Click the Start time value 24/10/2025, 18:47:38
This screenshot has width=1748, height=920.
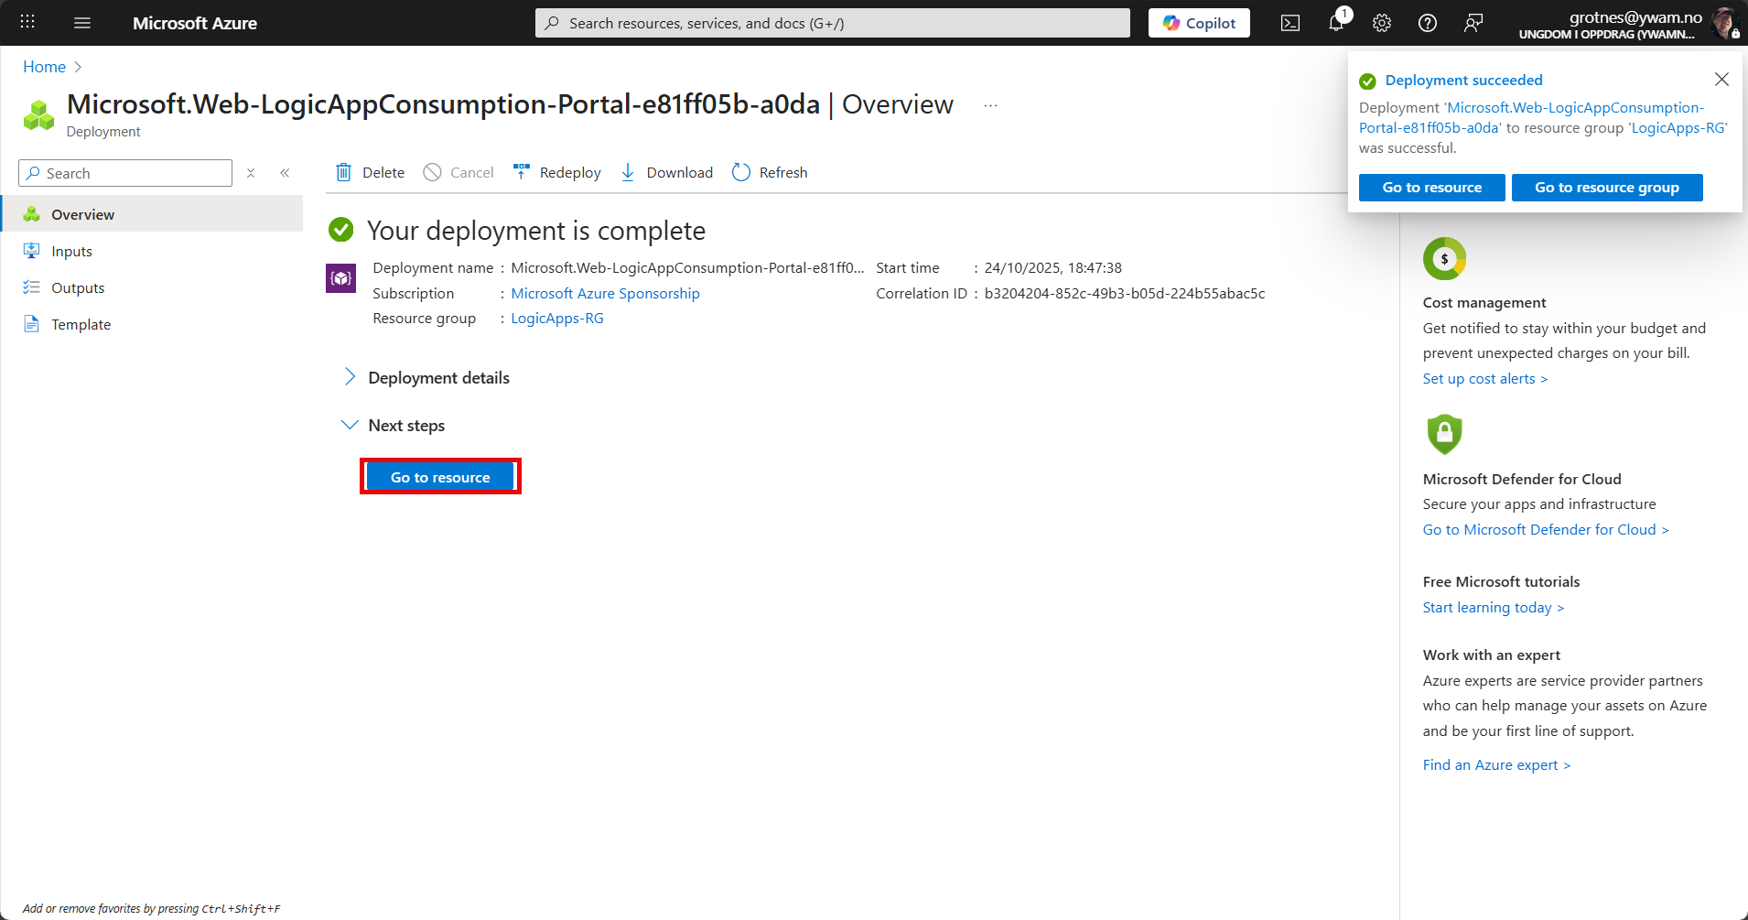(x=1053, y=267)
